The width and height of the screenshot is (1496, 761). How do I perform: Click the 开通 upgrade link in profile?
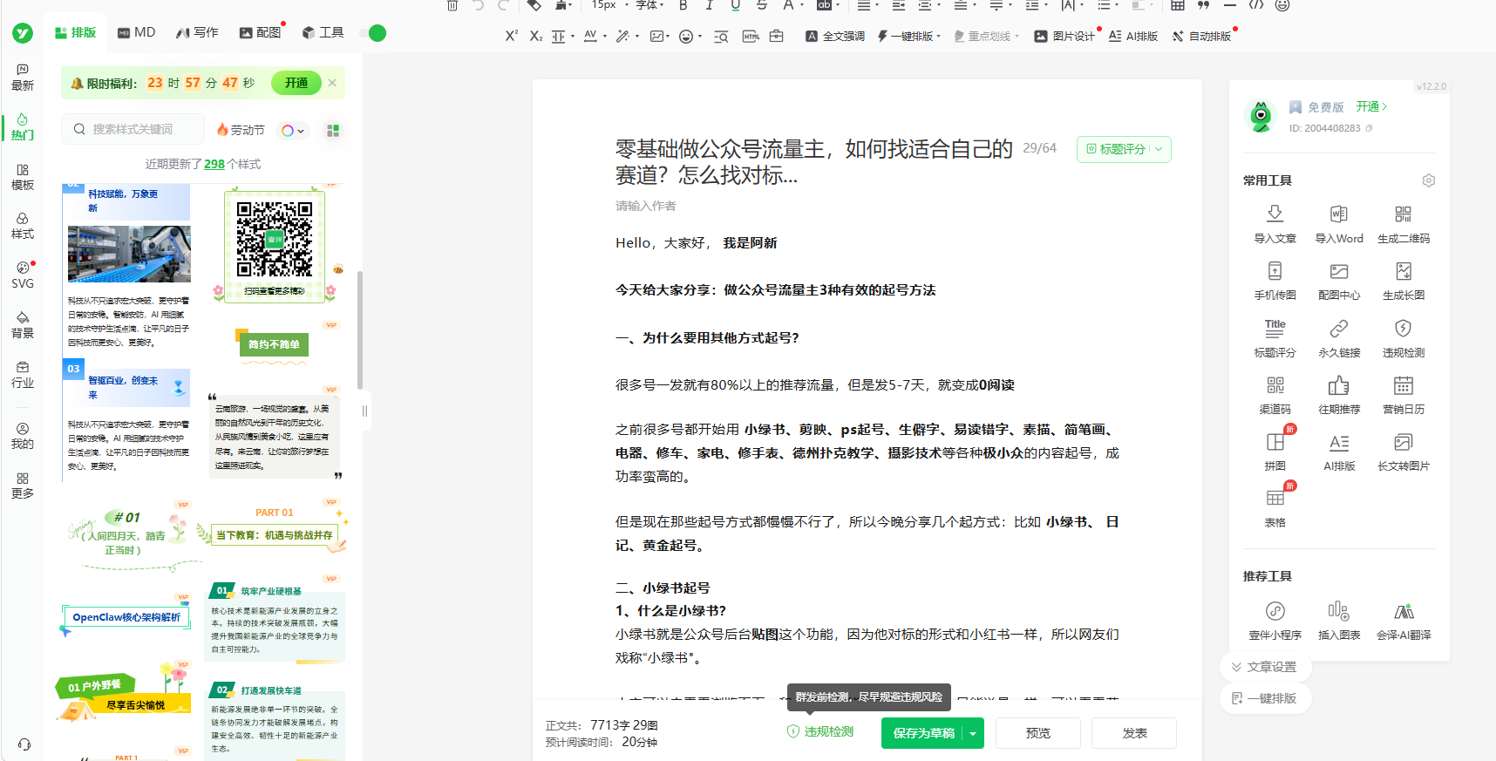(1371, 106)
